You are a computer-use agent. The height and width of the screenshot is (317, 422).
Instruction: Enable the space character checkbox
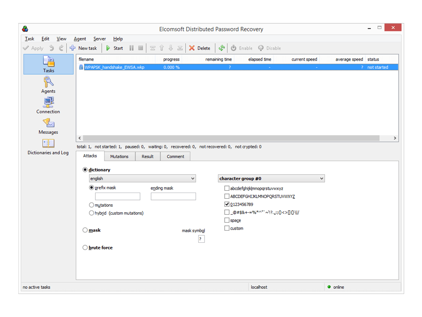227,220
